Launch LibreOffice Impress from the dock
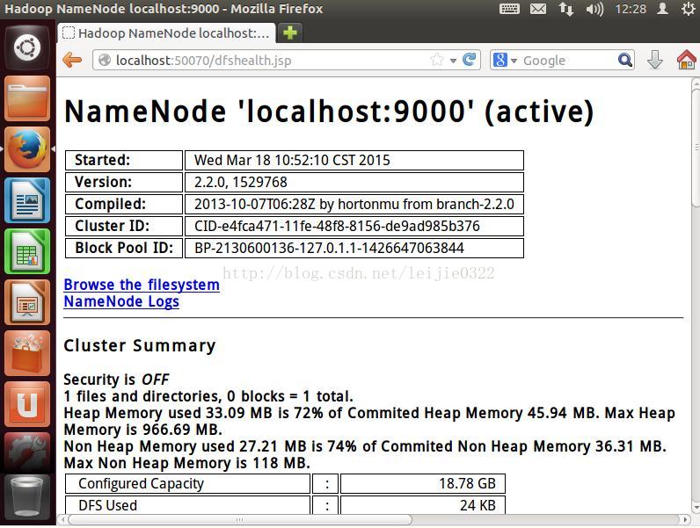The height and width of the screenshot is (528, 700). [x=27, y=302]
